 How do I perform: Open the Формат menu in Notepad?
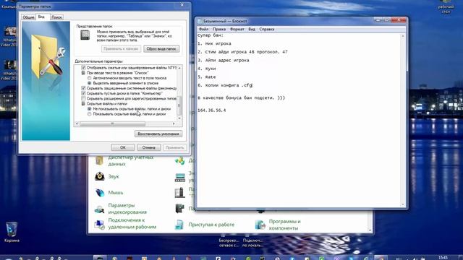tap(237, 29)
